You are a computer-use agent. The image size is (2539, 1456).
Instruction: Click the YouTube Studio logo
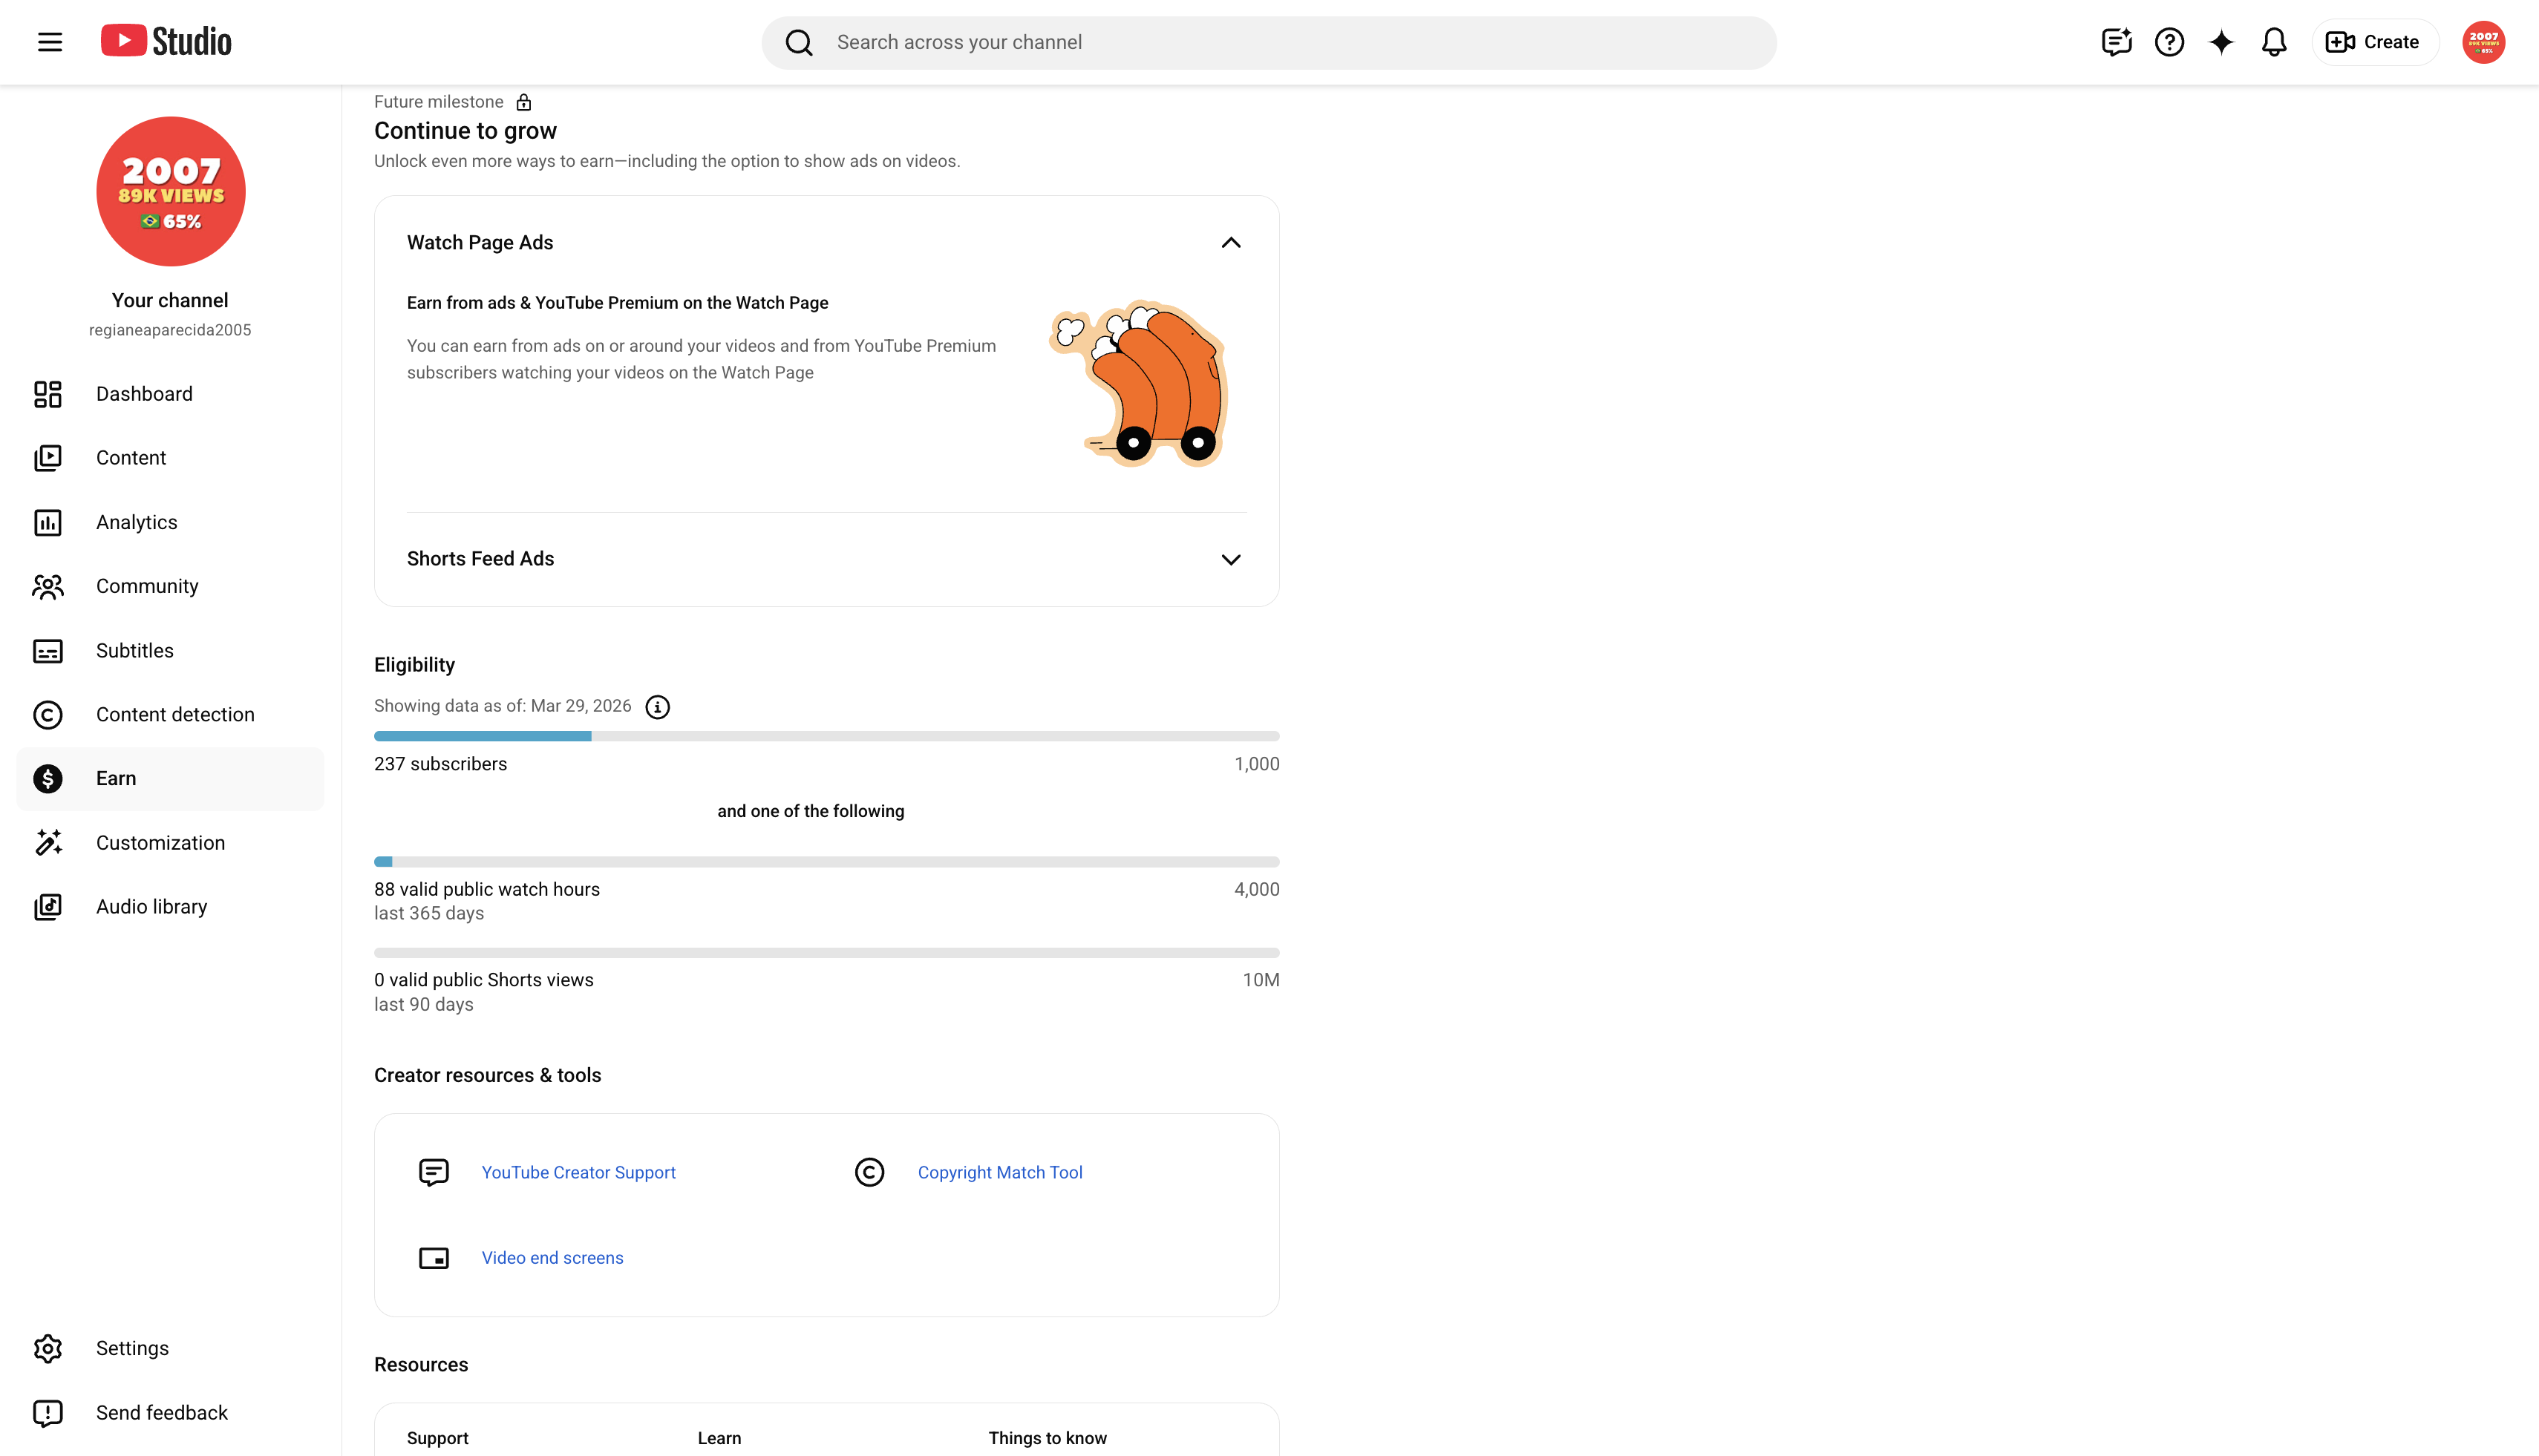(x=166, y=41)
